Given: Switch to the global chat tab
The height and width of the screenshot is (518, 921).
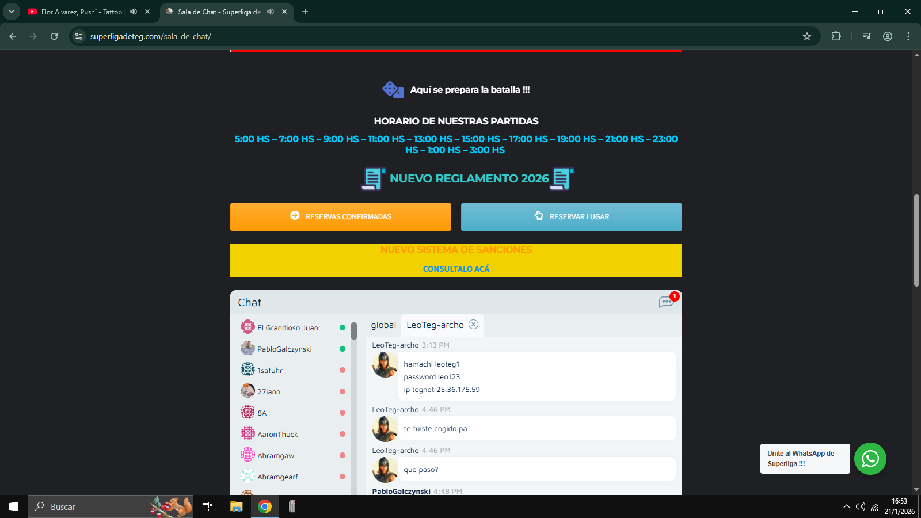Looking at the screenshot, I should pos(383,325).
